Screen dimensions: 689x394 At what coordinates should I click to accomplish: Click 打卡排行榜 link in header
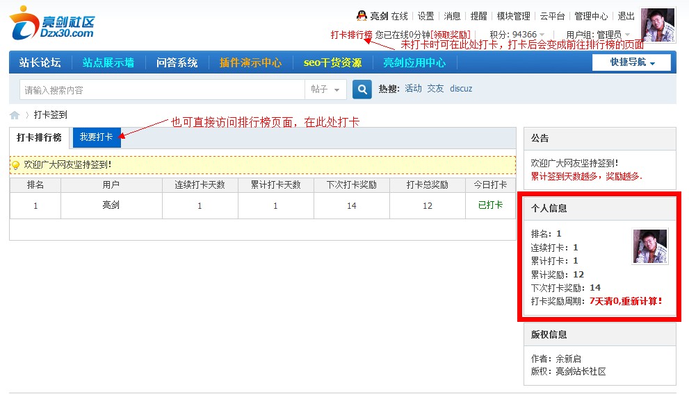pos(352,35)
